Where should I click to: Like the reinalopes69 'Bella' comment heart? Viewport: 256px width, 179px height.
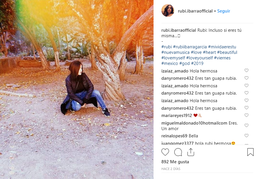(246, 136)
